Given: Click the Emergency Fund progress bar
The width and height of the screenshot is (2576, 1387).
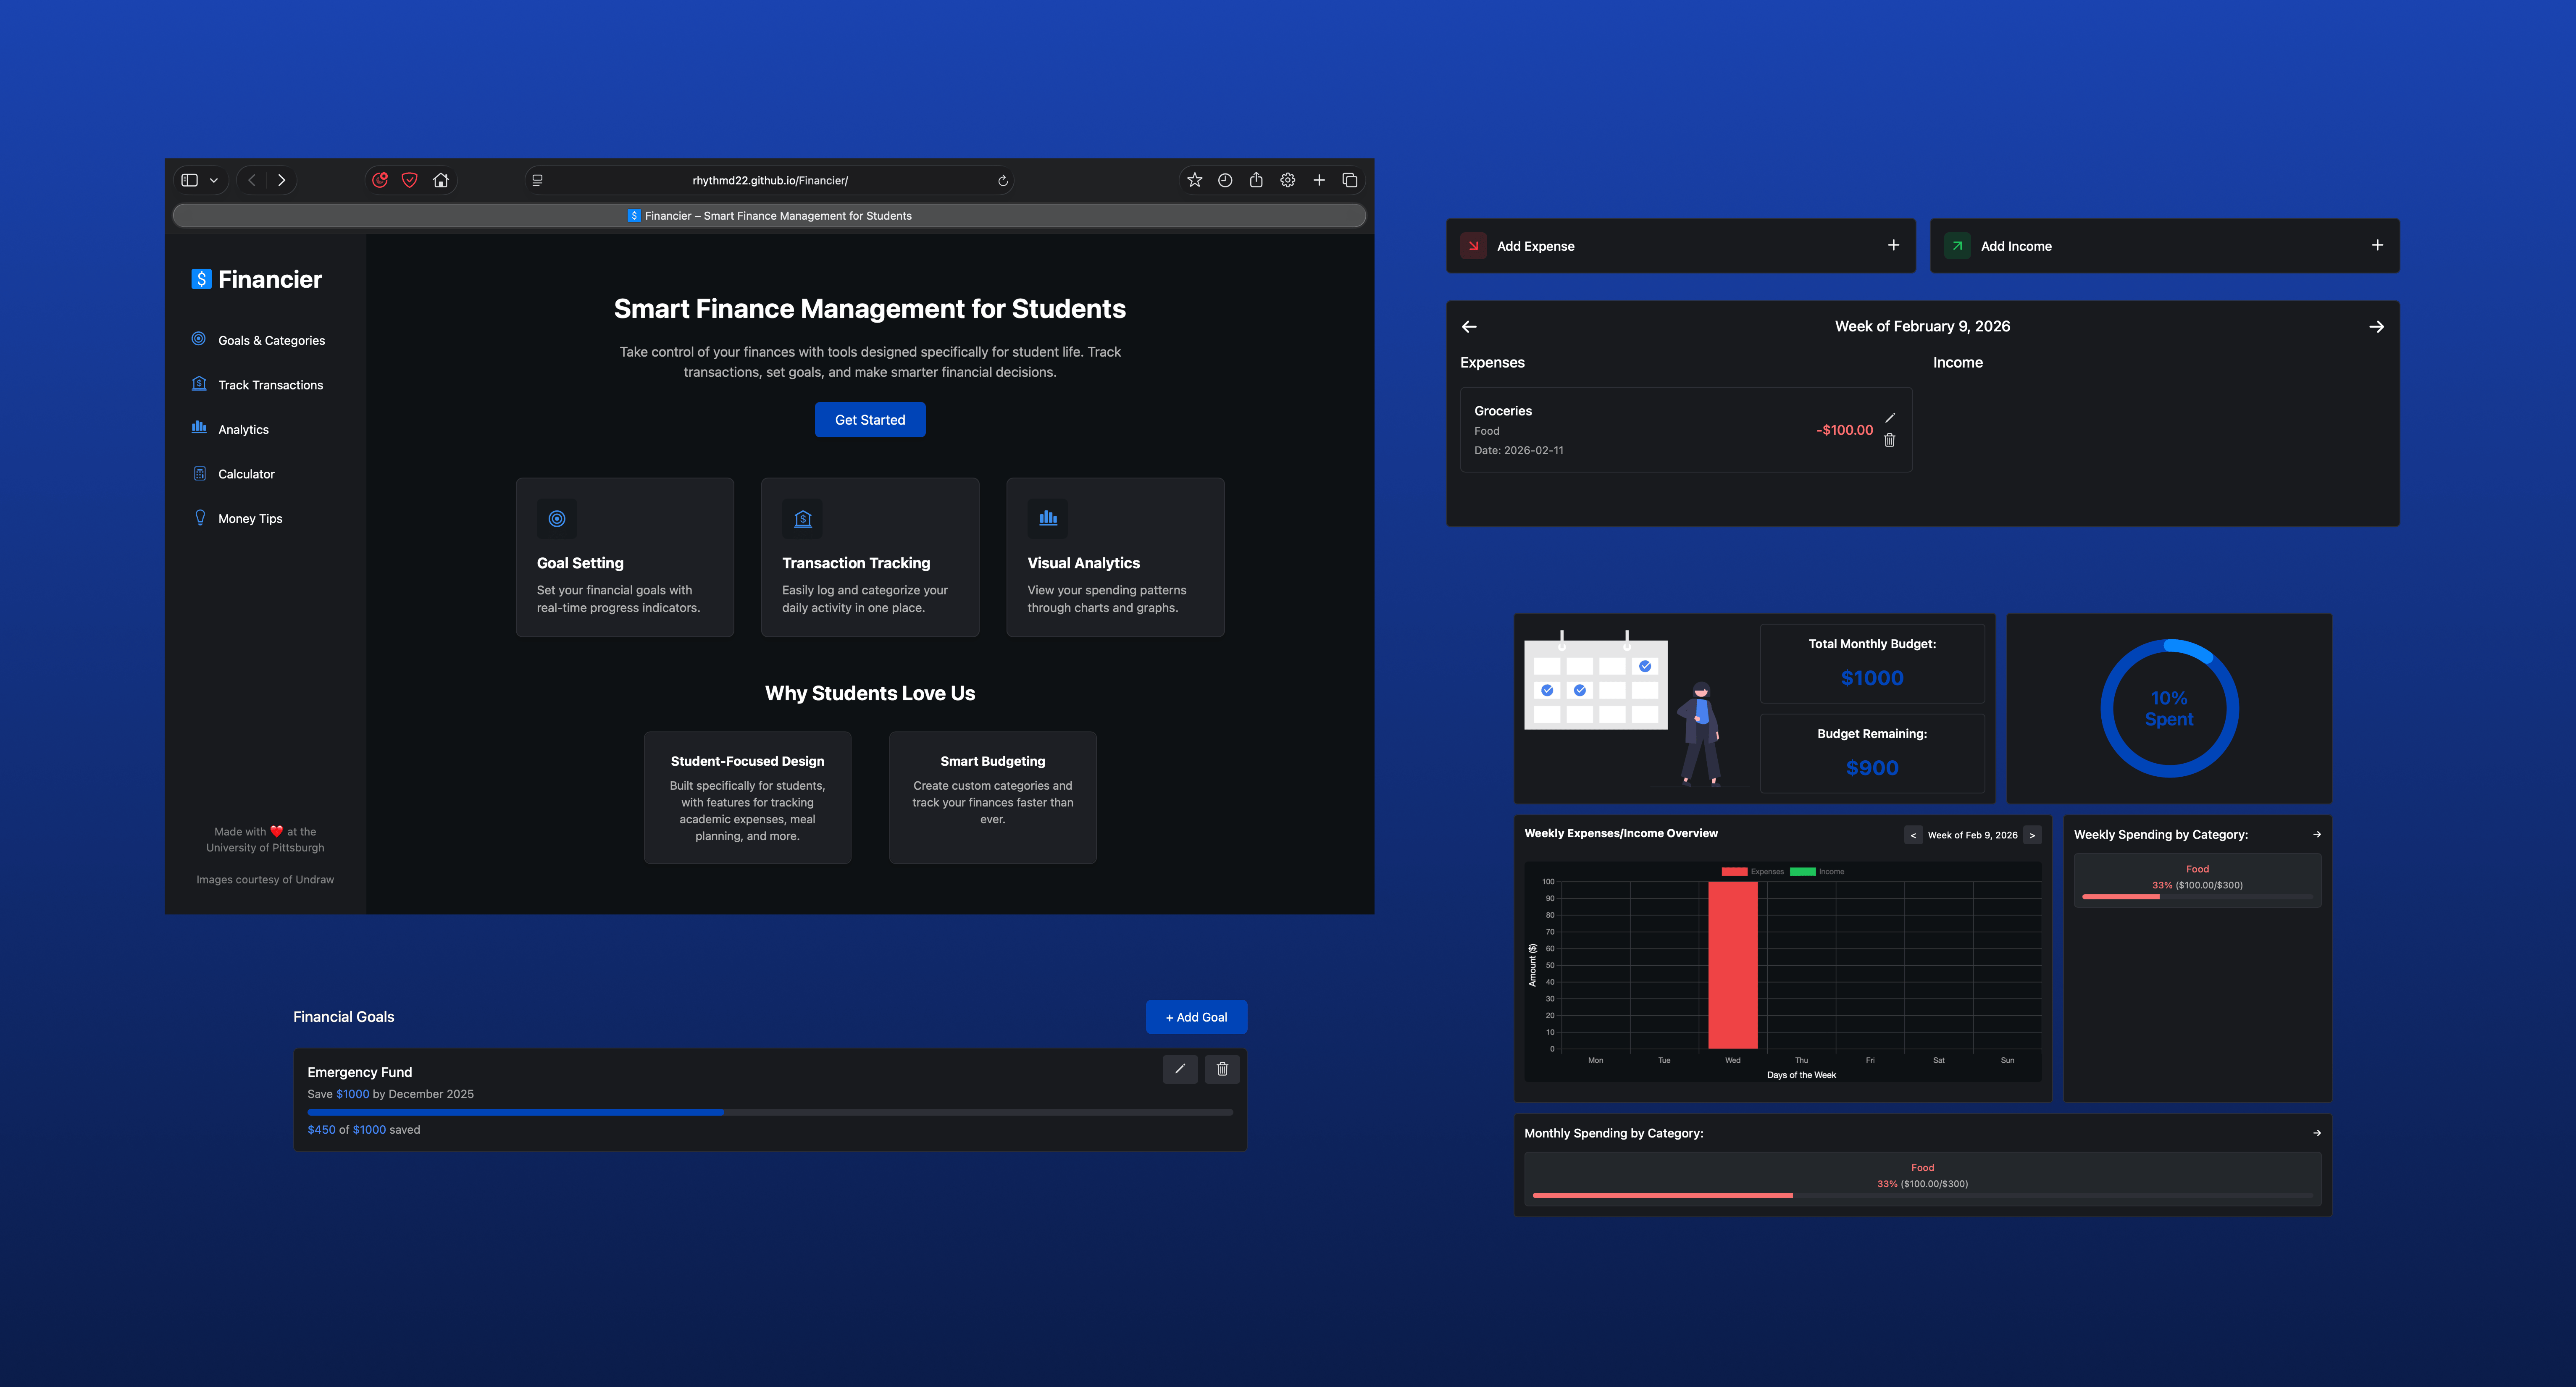Looking at the screenshot, I should (x=770, y=1112).
